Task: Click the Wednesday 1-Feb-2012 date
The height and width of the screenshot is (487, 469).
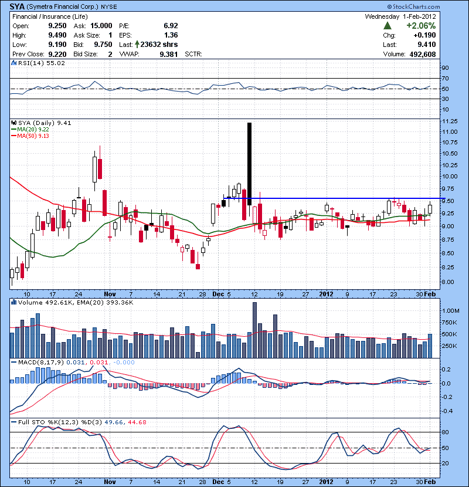Action: point(400,16)
